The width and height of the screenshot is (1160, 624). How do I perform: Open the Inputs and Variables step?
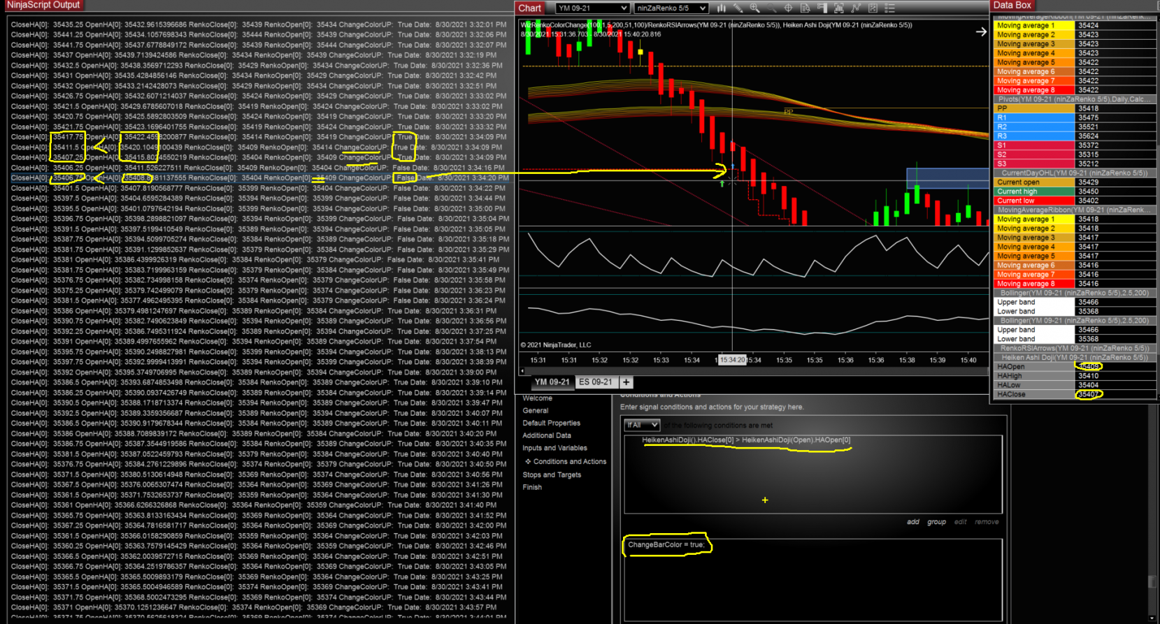(555, 449)
